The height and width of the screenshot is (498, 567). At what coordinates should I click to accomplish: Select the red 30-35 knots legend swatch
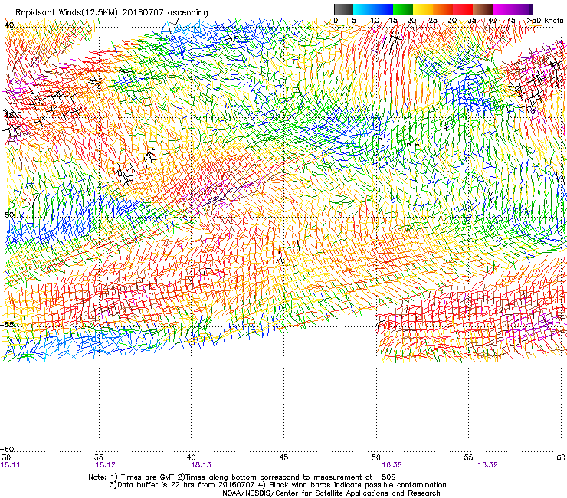pos(463,9)
